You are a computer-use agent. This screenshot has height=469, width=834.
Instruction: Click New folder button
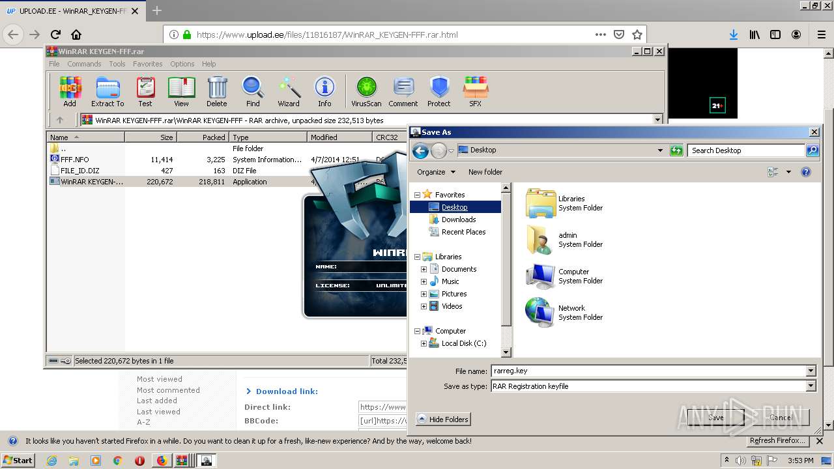point(485,172)
